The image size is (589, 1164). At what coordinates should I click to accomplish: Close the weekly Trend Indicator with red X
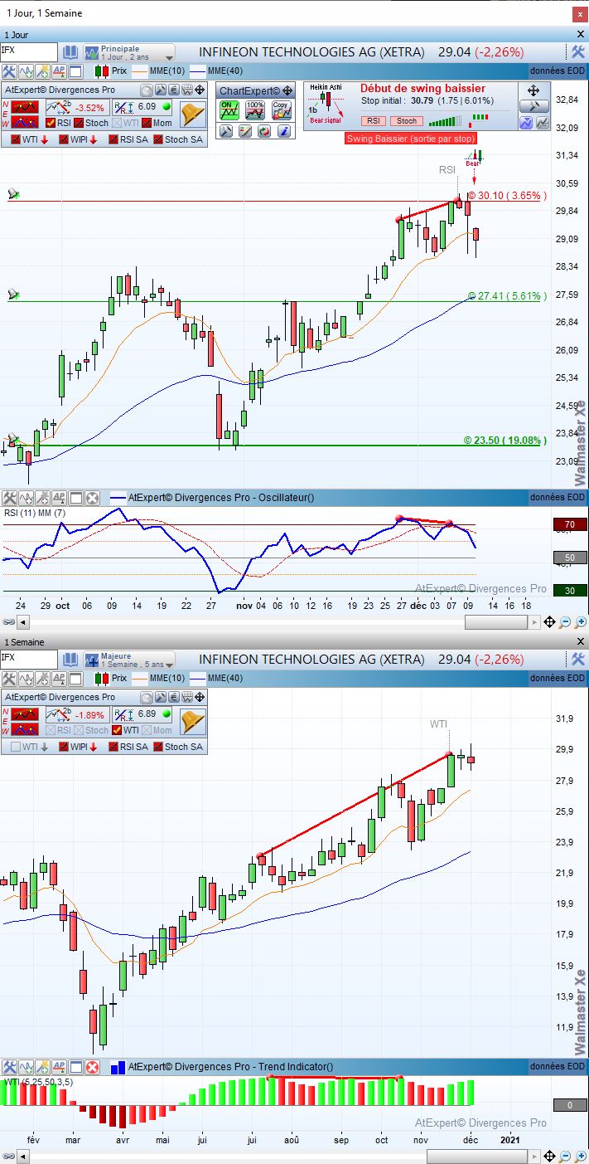coord(92,1067)
